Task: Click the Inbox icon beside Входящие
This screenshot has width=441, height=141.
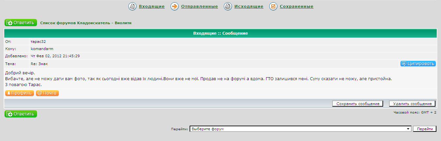Action: click(x=132, y=7)
